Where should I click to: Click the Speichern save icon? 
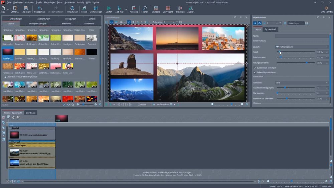26,9
